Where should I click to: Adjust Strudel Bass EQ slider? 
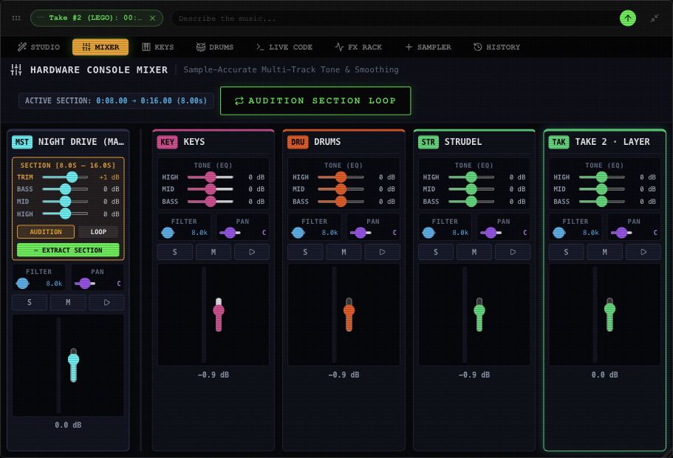point(471,202)
